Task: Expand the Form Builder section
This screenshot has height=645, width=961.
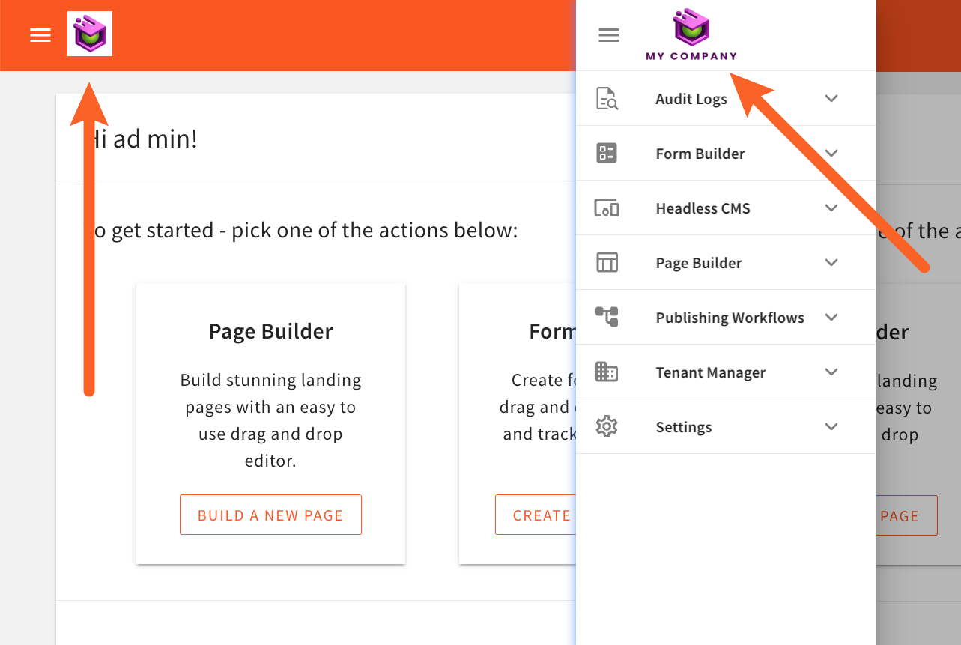Action: tap(831, 153)
